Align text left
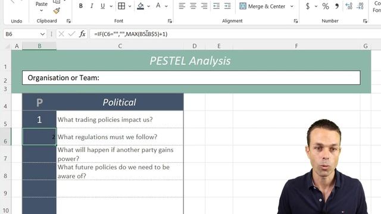This screenshot has height=214, width=381. [182, 6]
